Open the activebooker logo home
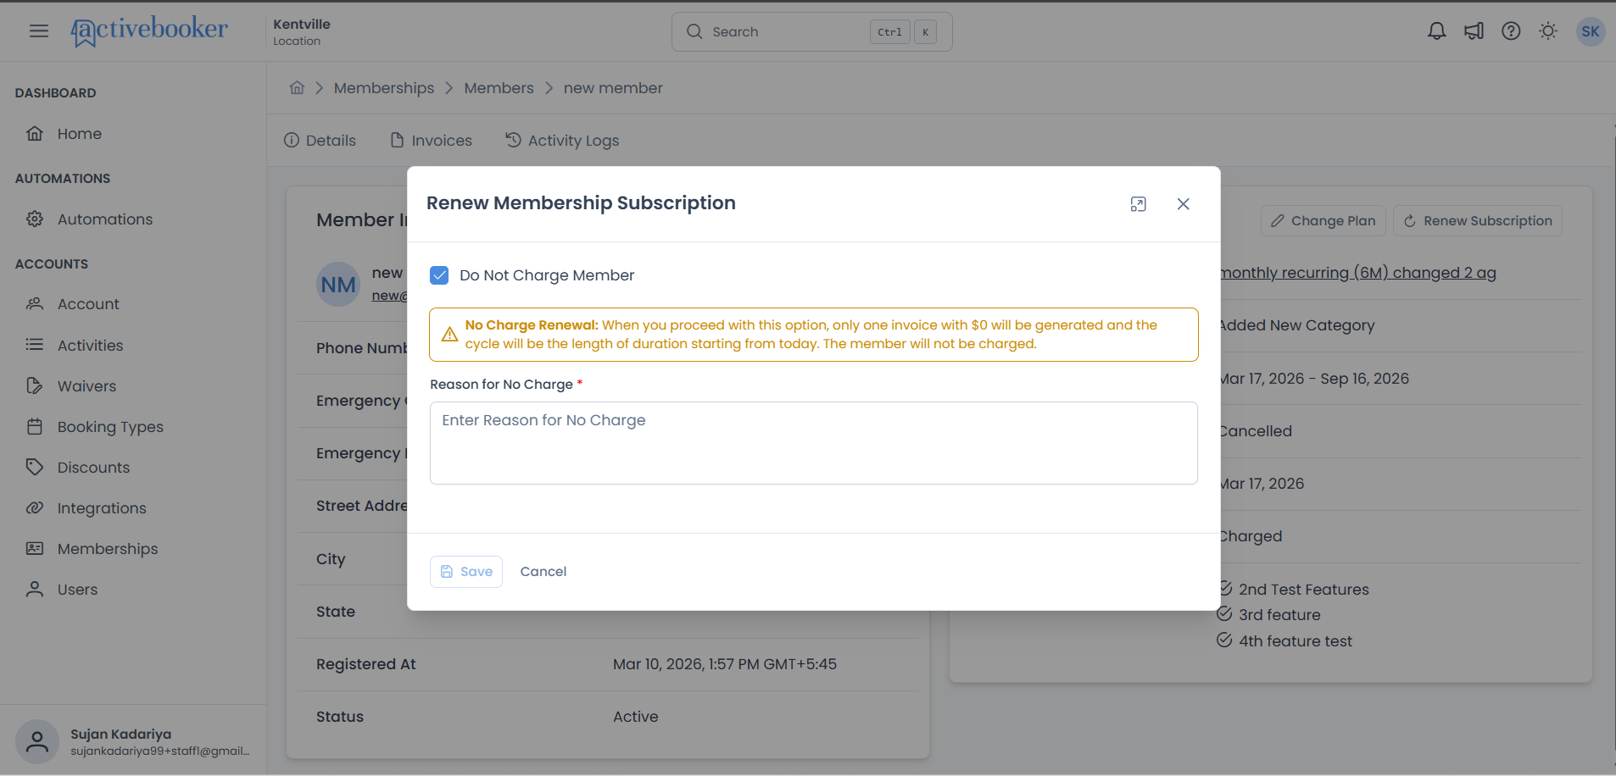 (149, 31)
